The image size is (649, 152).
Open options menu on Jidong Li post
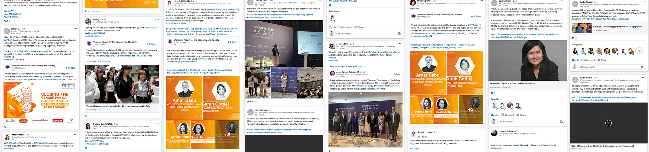coord(157,19)
